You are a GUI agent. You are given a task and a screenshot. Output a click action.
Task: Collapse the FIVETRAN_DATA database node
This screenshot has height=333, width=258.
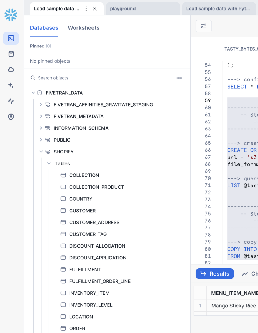(33, 93)
